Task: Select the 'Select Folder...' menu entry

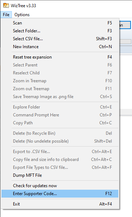Action: pyautogui.click(x=60, y=31)
